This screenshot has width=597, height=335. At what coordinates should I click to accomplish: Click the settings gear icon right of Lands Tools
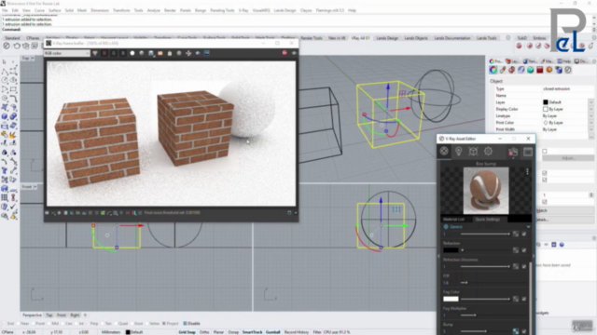point(507,38)
